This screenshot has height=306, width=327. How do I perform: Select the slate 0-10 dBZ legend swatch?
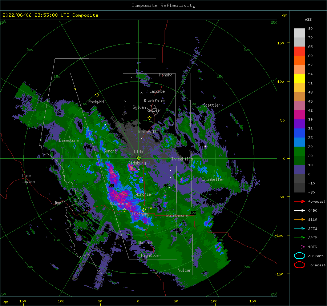[299, 170]
